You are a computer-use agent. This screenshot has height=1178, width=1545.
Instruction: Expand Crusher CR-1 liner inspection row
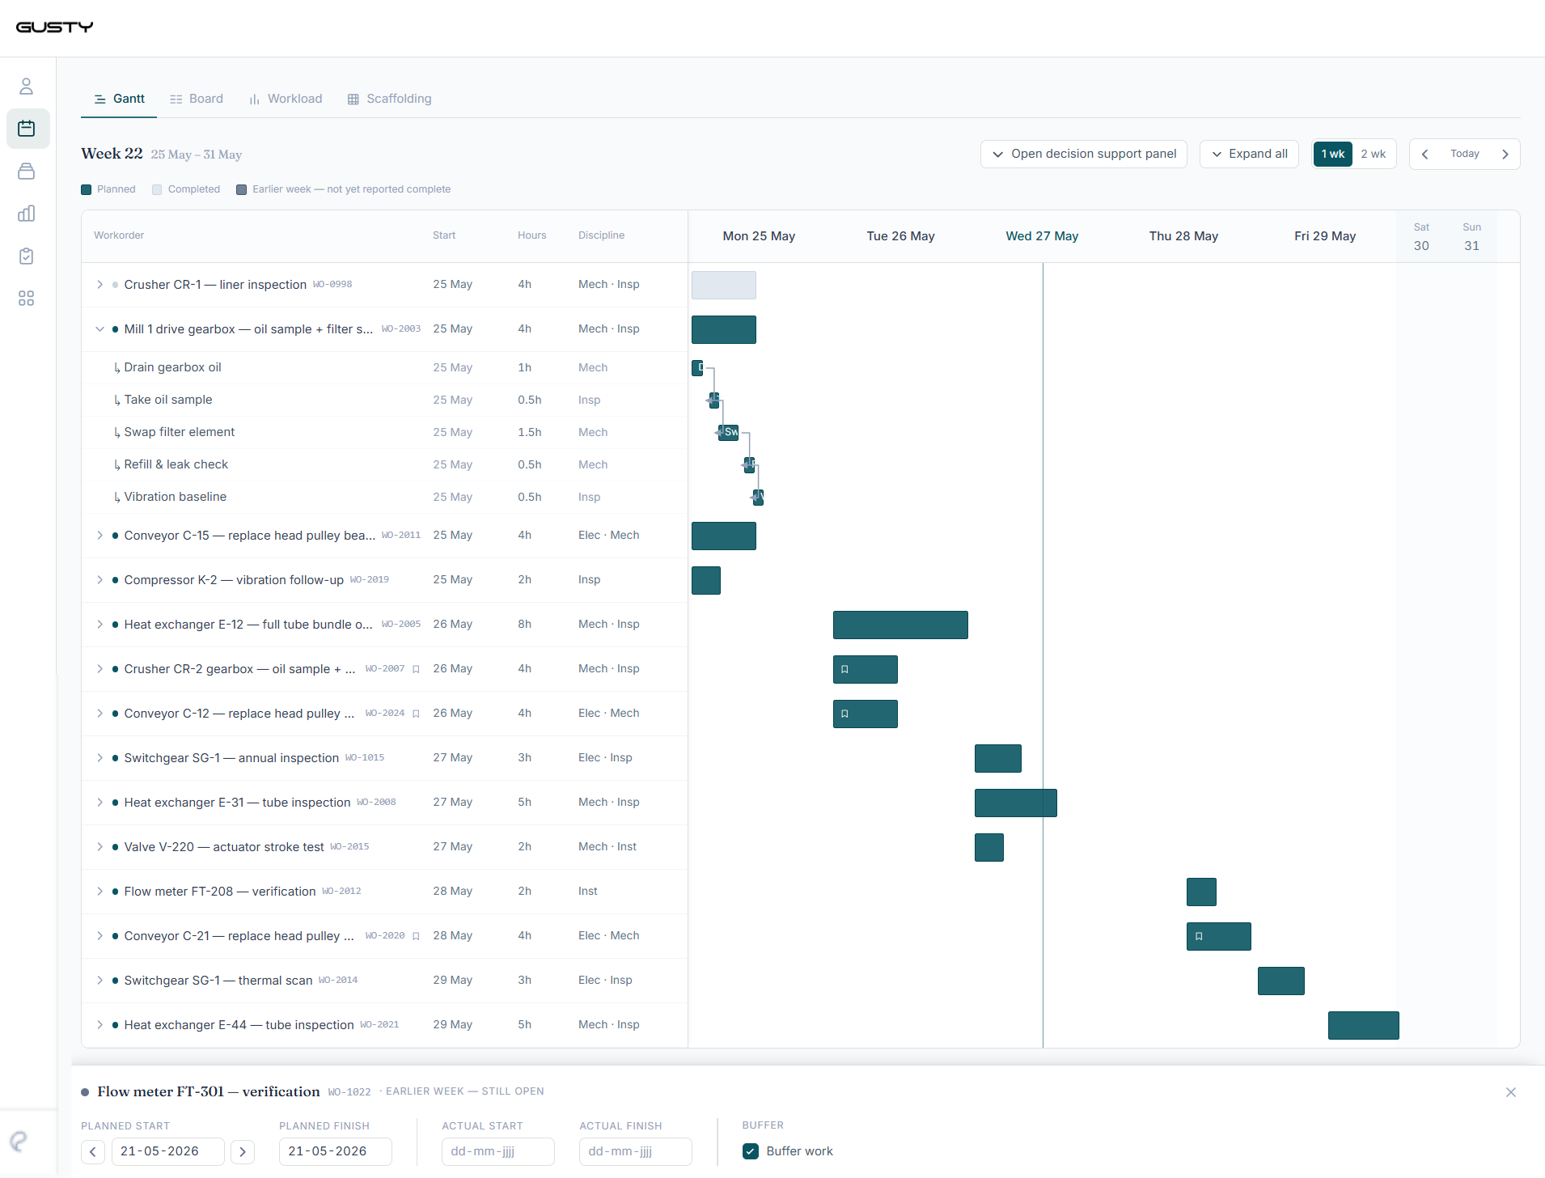99,285
